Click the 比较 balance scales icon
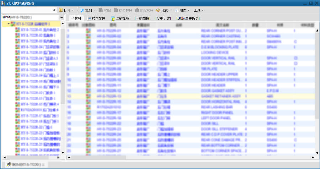Viewport: 320px width, 169px height. point(158,10)
